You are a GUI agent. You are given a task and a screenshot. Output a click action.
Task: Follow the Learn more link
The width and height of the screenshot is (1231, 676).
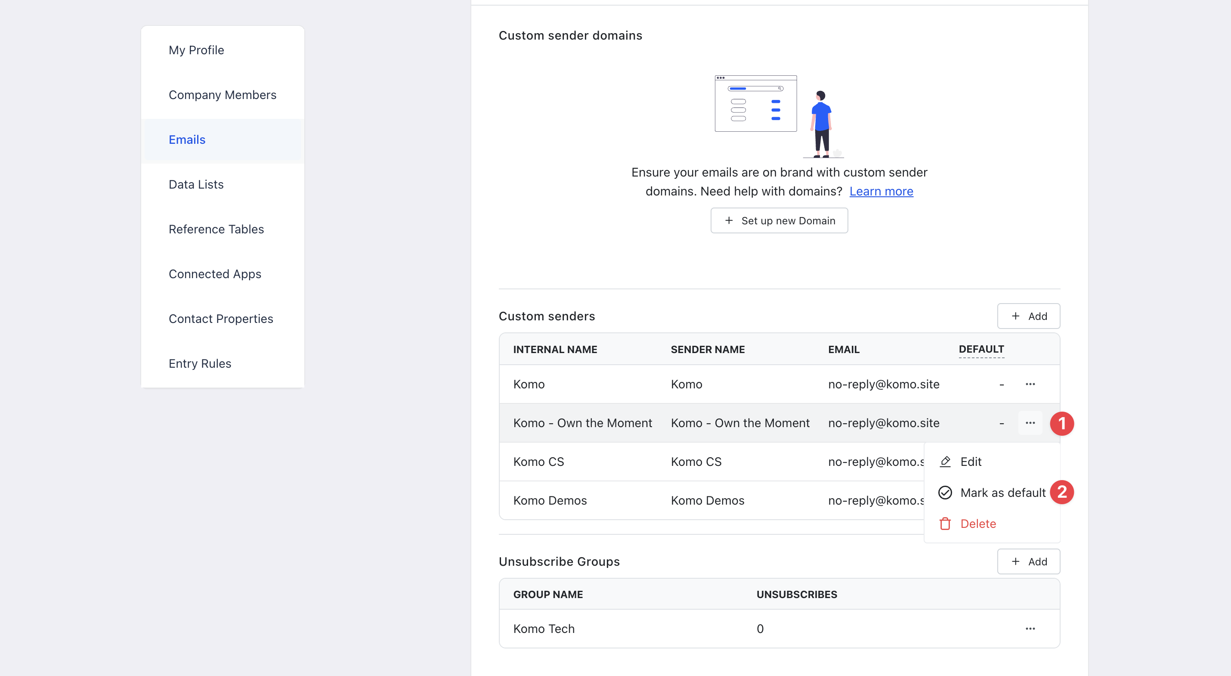click(x=881, y=191)
